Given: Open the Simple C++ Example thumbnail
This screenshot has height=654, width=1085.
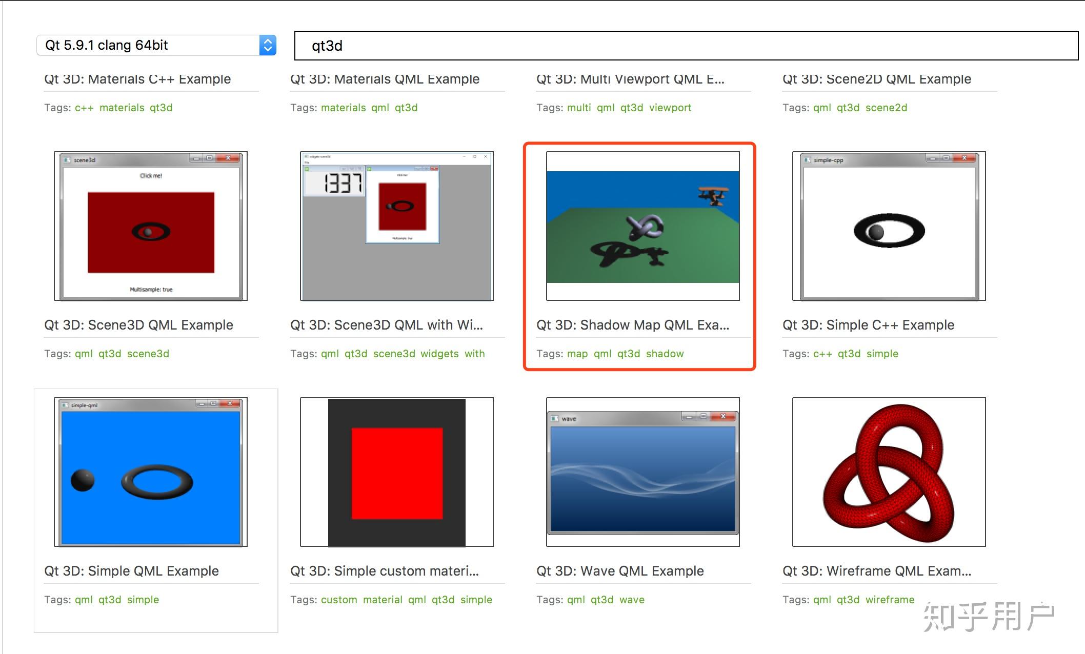Looking at the screenshot, I should [x=889, y=226].
